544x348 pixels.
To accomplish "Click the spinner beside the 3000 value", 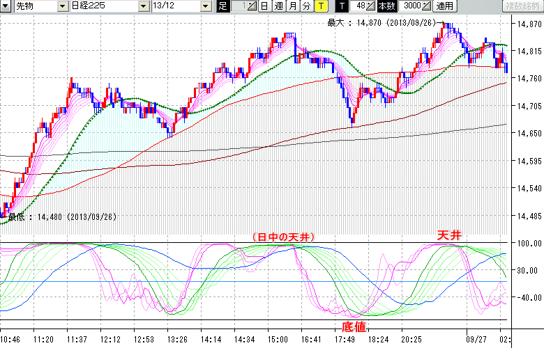I will (x=427, y=6).
